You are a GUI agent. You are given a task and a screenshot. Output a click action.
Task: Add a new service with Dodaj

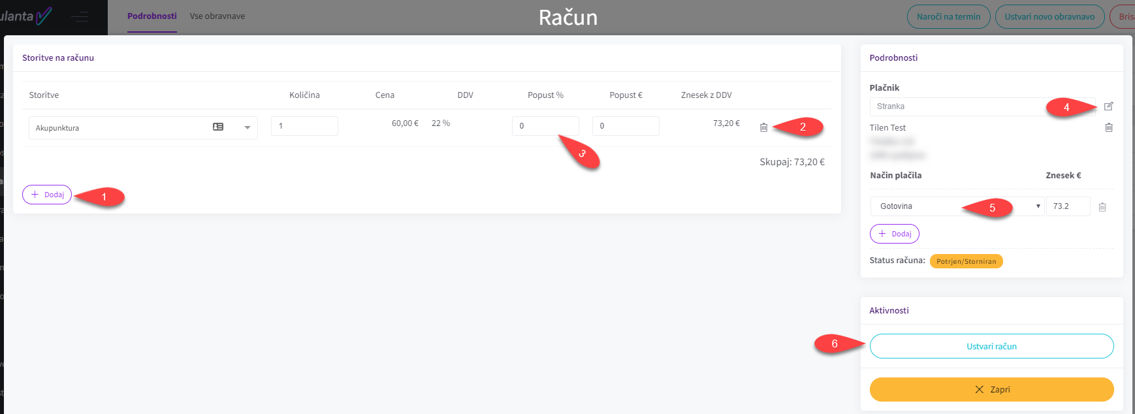[47, 195]
